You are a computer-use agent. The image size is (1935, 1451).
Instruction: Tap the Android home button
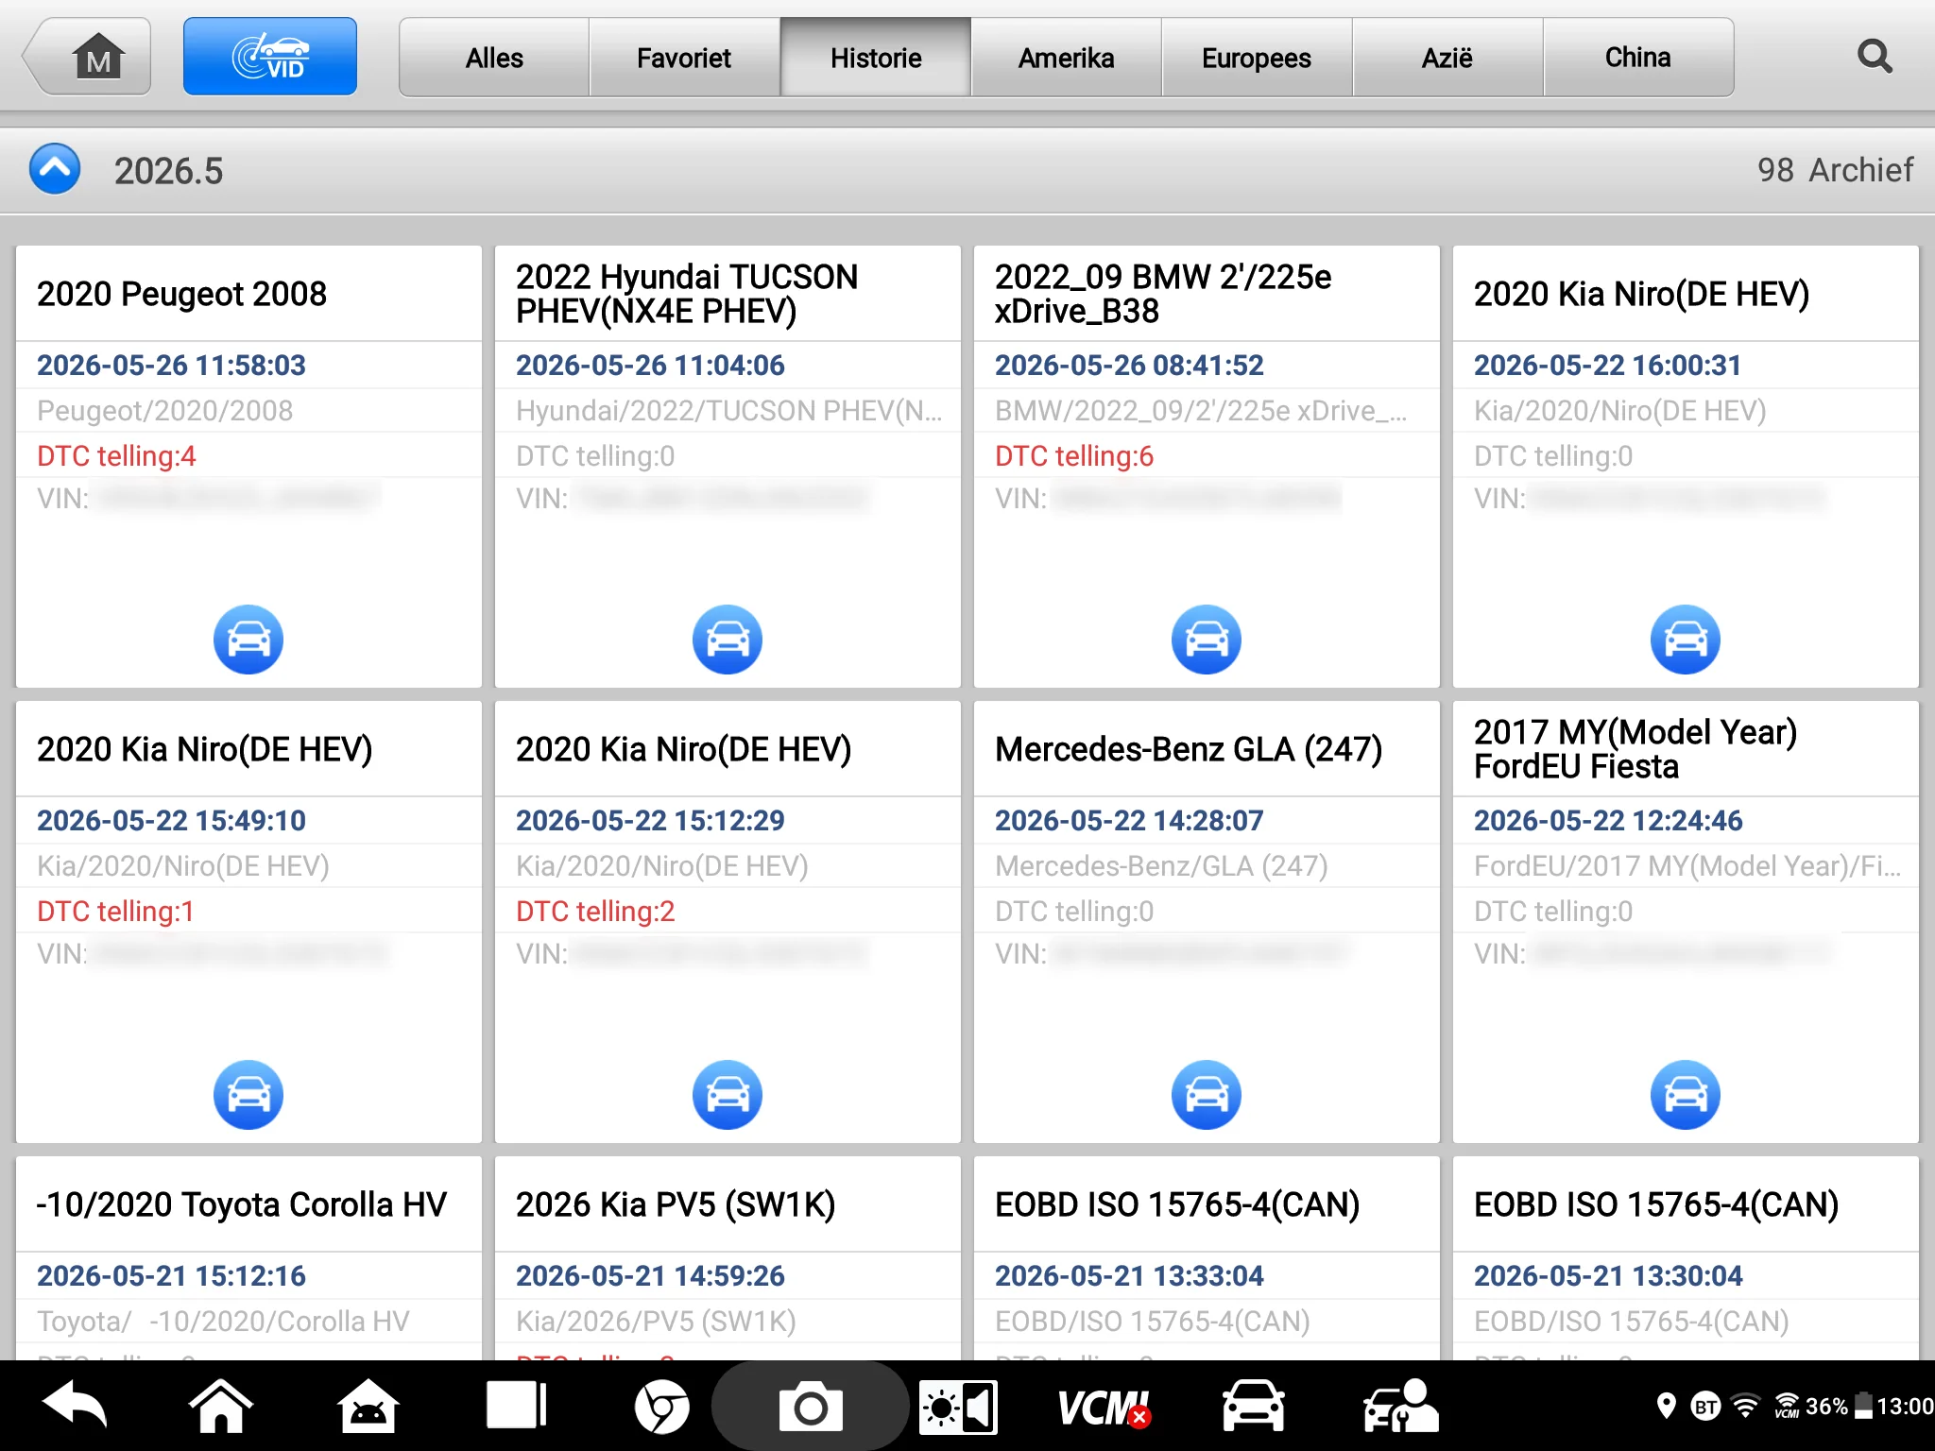click(x=221, y=1405)
